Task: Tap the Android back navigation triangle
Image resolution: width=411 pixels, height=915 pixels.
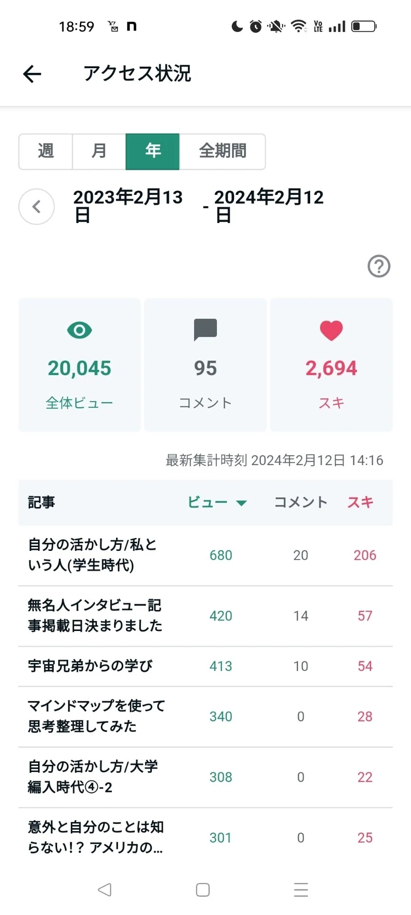Action: (105, 889)
